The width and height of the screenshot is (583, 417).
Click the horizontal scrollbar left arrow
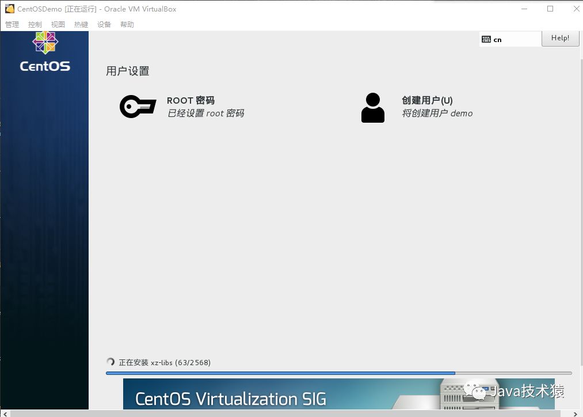coord(5,414)
